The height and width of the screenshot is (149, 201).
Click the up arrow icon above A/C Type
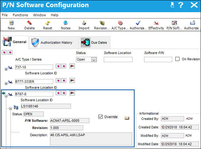10,52
